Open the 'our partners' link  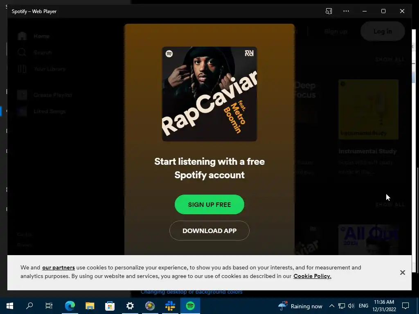tap(59, 267)
